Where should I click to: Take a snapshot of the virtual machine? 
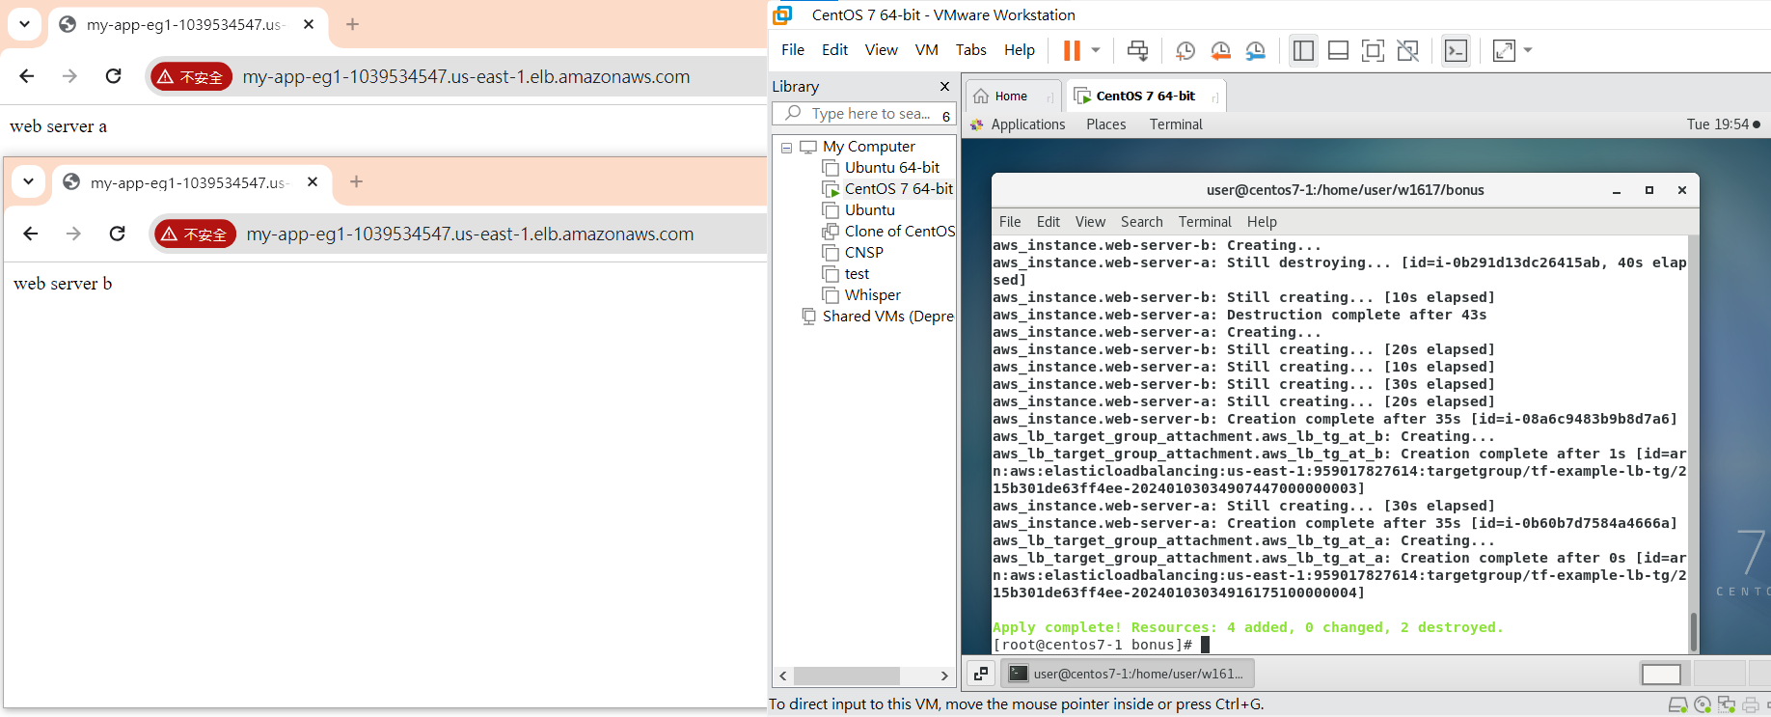[1185, 50]
